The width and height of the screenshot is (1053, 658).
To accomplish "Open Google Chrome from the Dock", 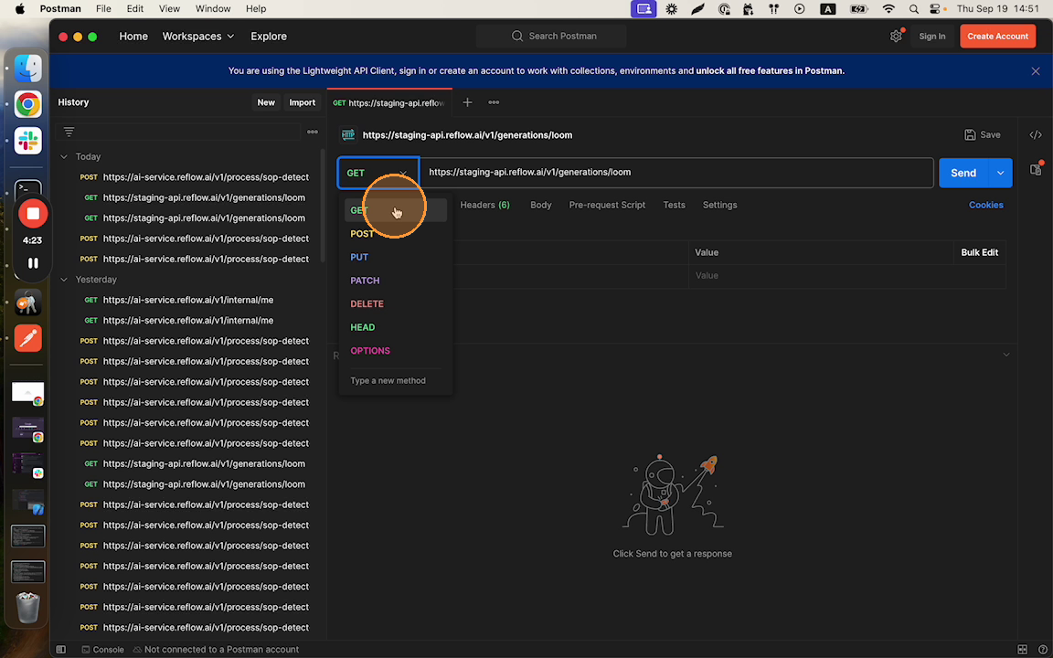I will pyautogui.click(x=28, y=104).
